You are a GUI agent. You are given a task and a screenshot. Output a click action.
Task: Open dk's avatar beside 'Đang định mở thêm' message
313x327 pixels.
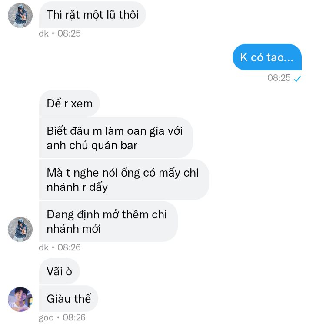pos(20,229)
